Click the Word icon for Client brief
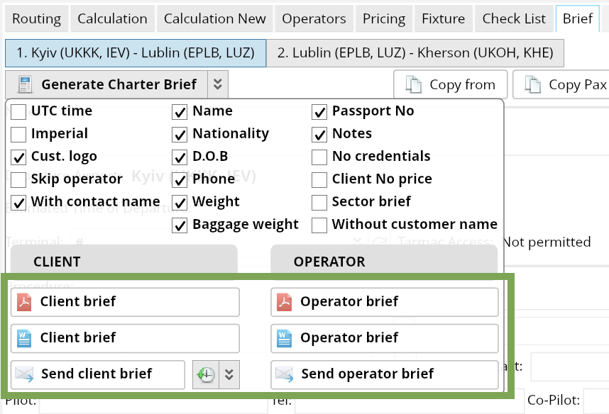 (25, 338)
